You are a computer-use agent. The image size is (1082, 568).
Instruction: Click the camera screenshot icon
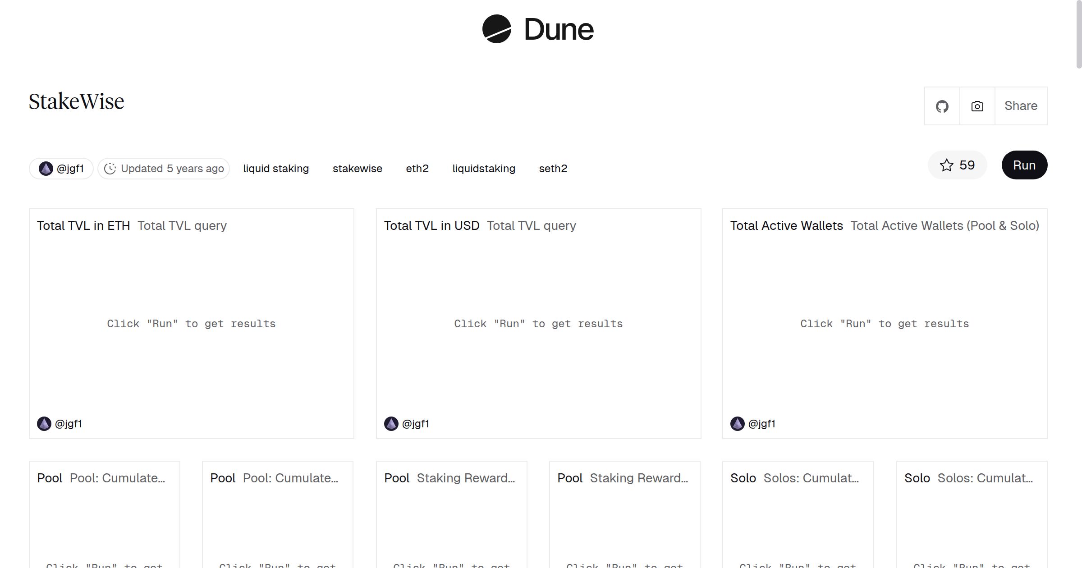click(977, 105)
